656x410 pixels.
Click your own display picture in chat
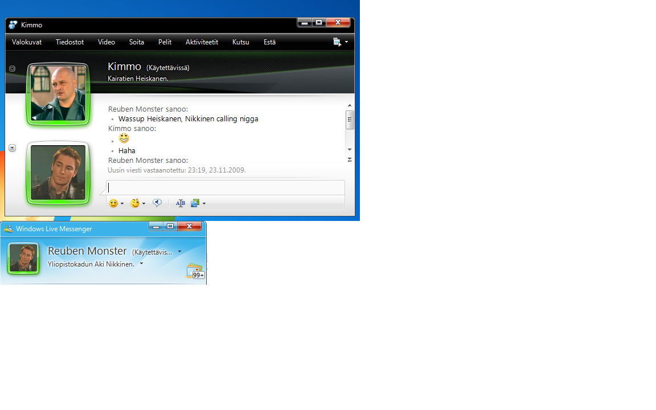click(x=58, y=173)
